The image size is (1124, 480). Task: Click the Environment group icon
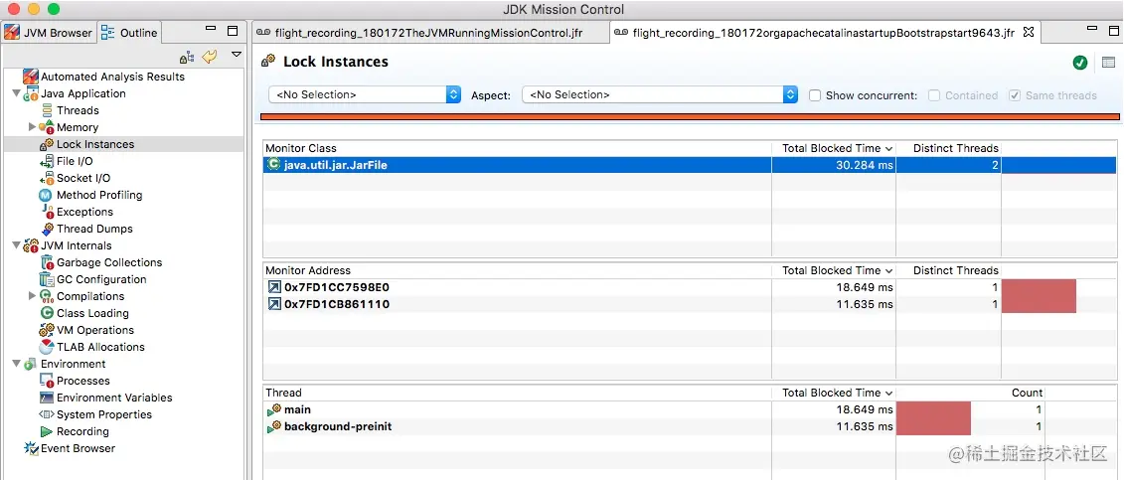(x=31, y=364)
